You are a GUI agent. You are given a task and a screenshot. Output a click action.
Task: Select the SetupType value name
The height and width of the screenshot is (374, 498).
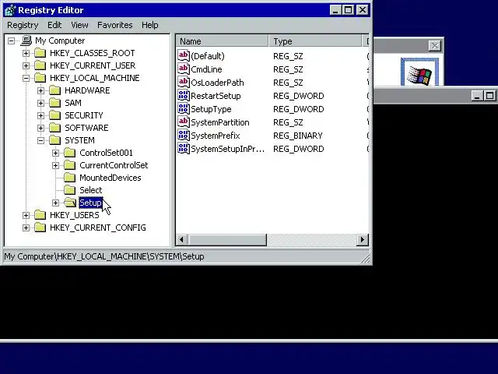(211, 109)
